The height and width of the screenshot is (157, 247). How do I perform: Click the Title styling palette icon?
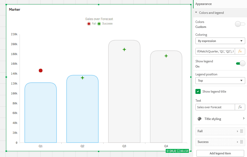[x=200, y=119]
